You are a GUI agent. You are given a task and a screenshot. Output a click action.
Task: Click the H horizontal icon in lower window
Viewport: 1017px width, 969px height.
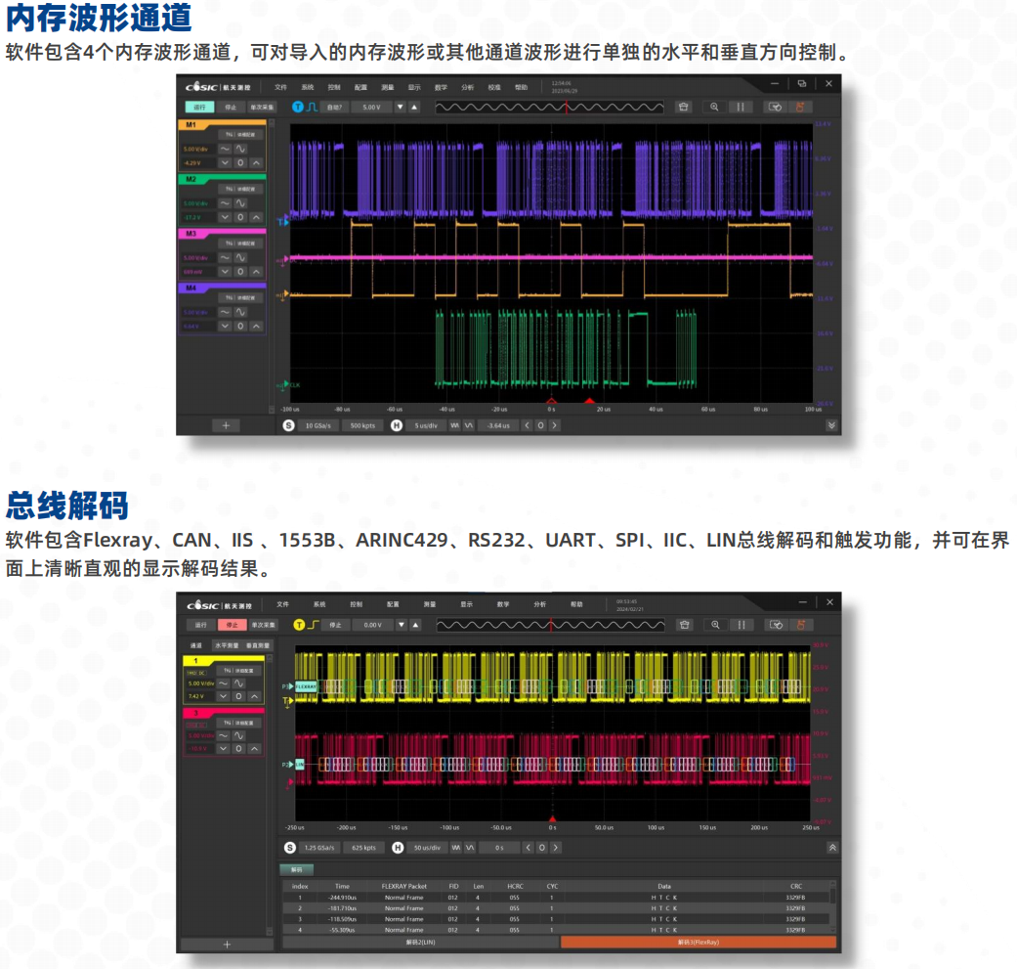click(x=398, y=848)
